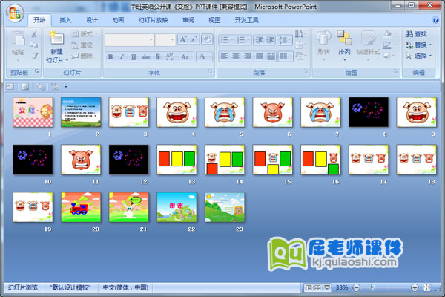Open the Font Color (A) dropdown
The width and height of the screenshot is (445, 297).
tap(205, 56)
